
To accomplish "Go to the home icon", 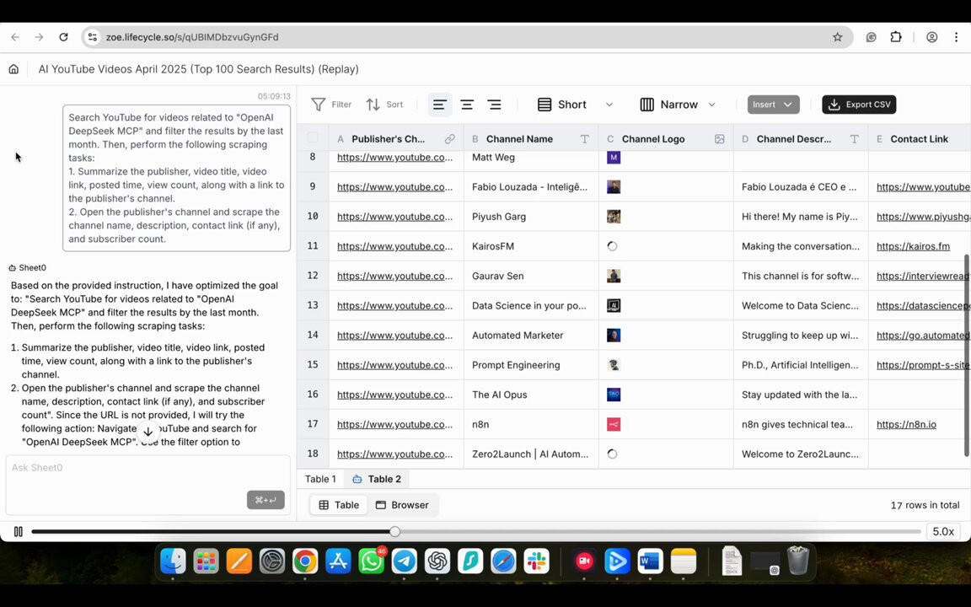I will [x=13, y=69].
